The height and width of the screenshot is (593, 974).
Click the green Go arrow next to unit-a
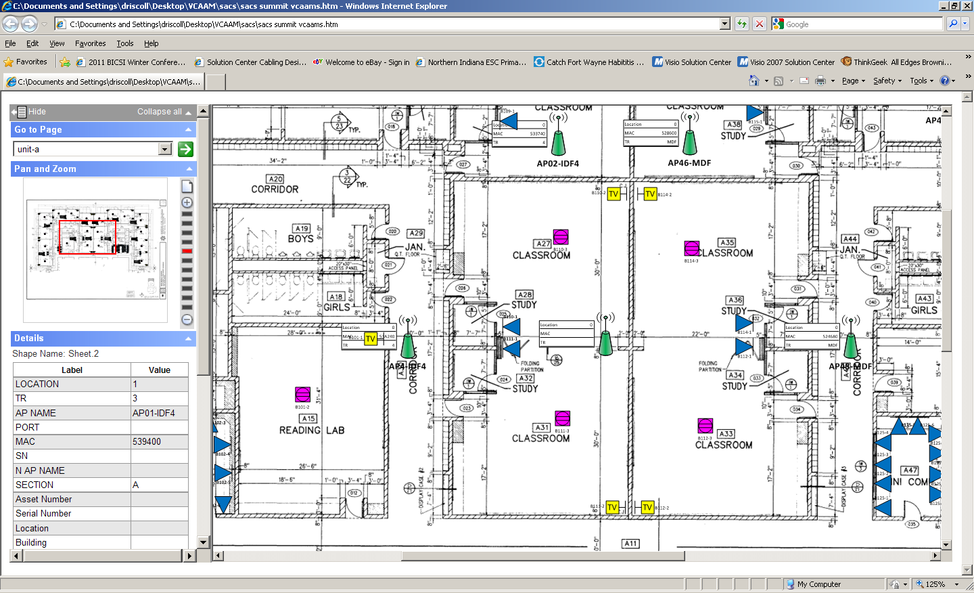186,149
